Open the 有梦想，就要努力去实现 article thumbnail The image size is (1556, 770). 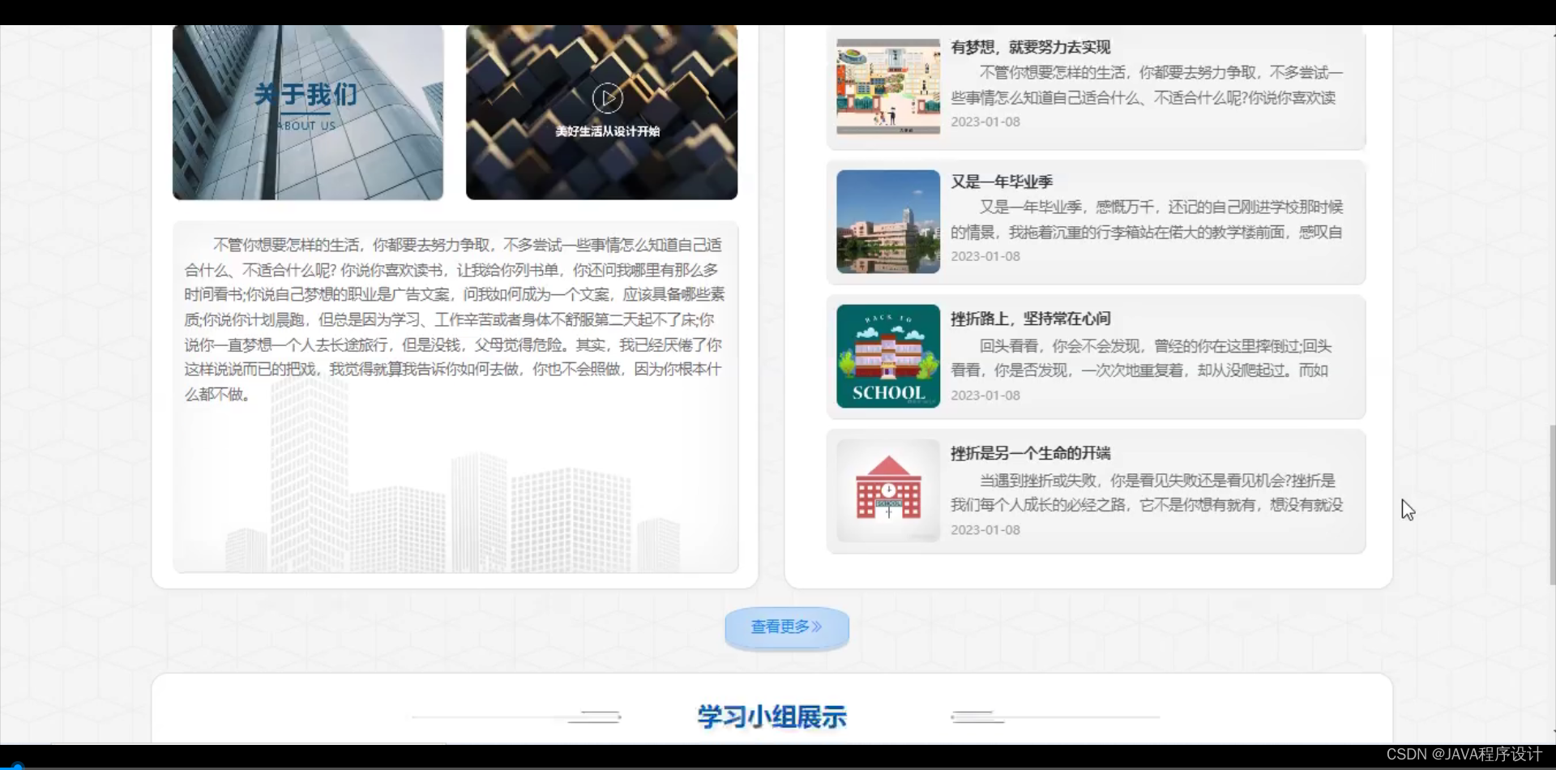pos(887,87)
